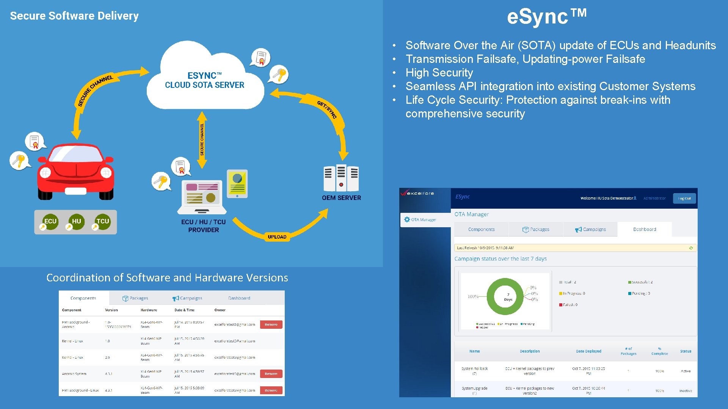
Task: Click the yellow UPLOAD label on the arrow
Action: click(277, 237)
